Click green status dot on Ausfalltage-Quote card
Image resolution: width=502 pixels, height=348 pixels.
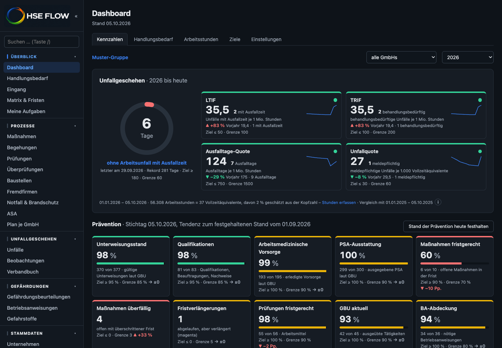pyautogui.click(x=335, y=151)
